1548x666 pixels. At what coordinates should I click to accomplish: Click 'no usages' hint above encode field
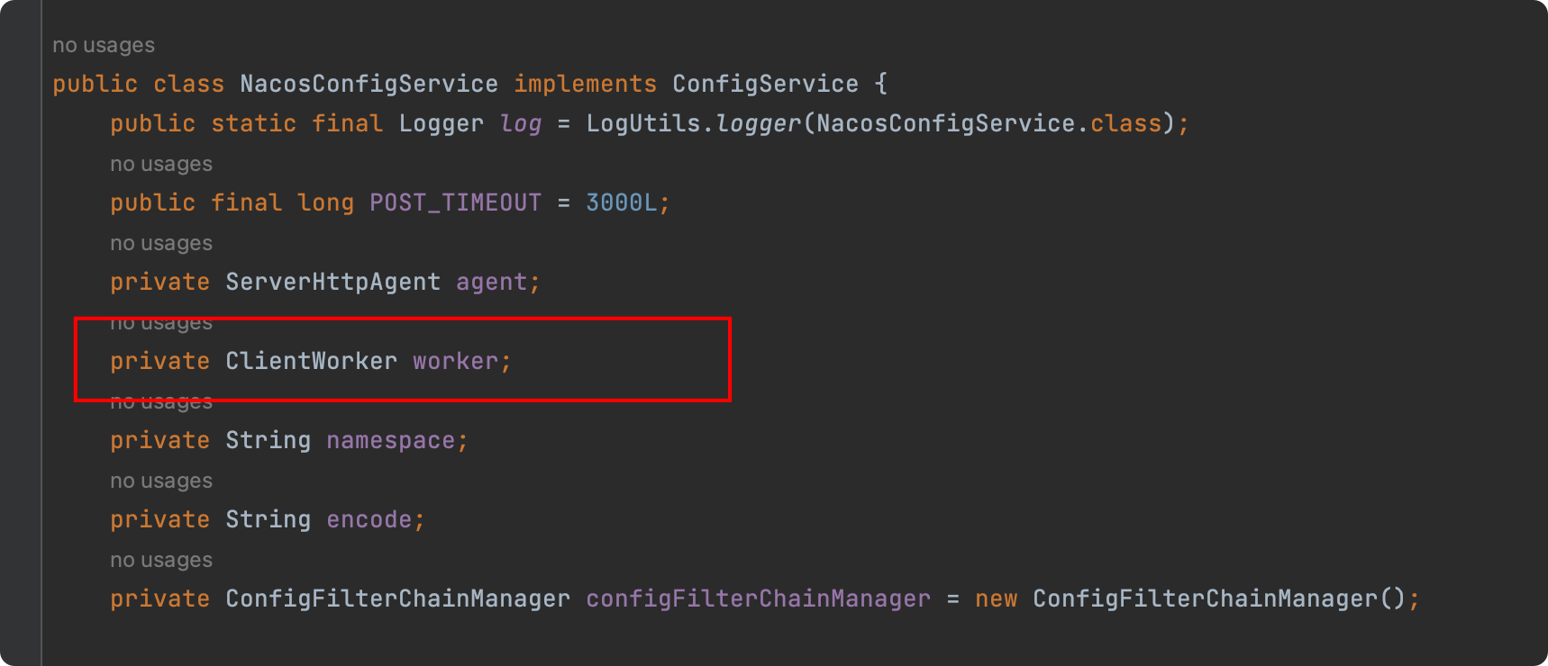click(161, 481)
